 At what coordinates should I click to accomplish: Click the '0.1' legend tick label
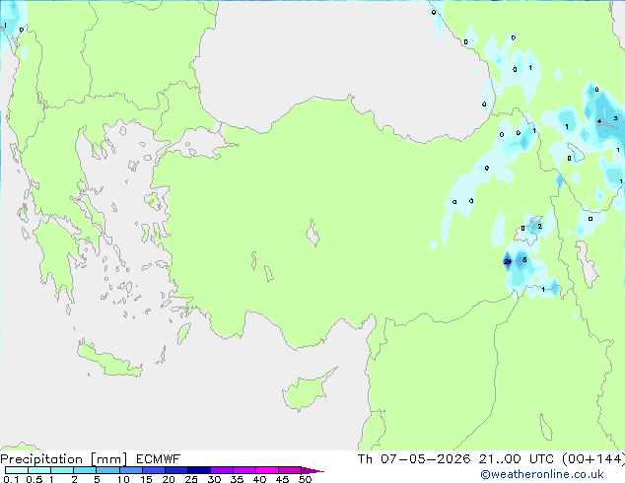[11, 479]
